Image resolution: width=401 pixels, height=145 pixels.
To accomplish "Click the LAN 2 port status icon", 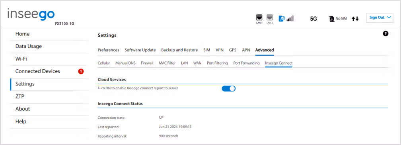I will pos(270,18).
